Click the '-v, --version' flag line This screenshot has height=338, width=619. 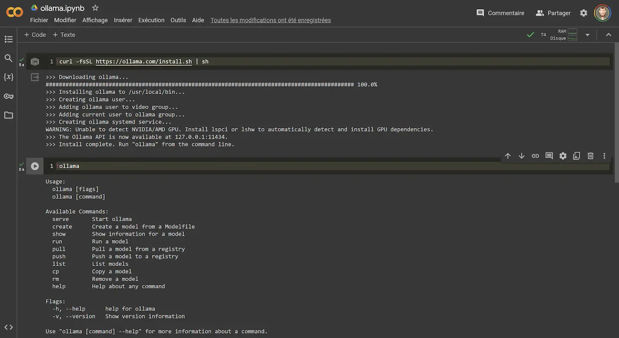(x=118, y=316)
